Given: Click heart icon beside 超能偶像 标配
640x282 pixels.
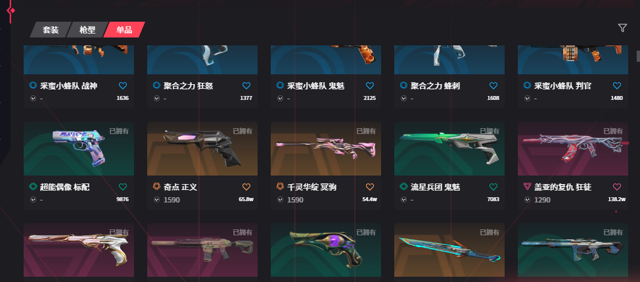Looking at the screenshot, I should coord(123,187).
